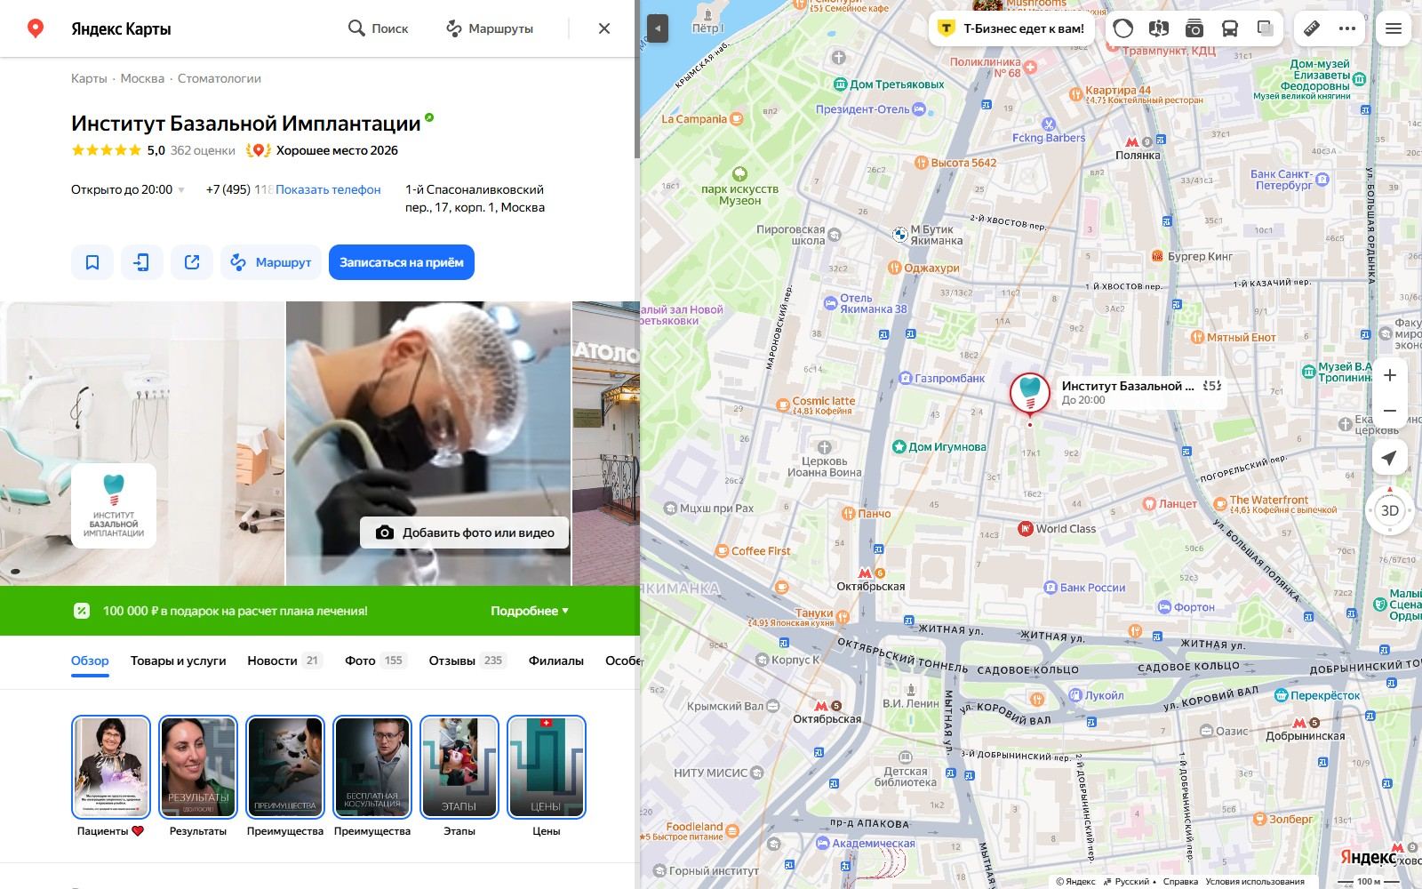Viewport: 1422px width, 889px height.
Task: Open the map layers selector
Action: pyautogui.click(x=1266, y=28)
